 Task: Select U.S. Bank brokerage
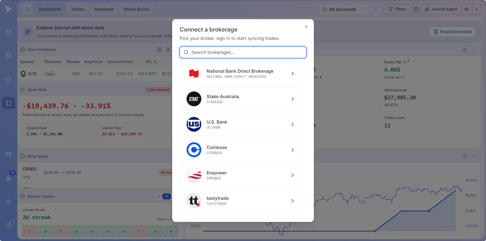tap(241, 124)
